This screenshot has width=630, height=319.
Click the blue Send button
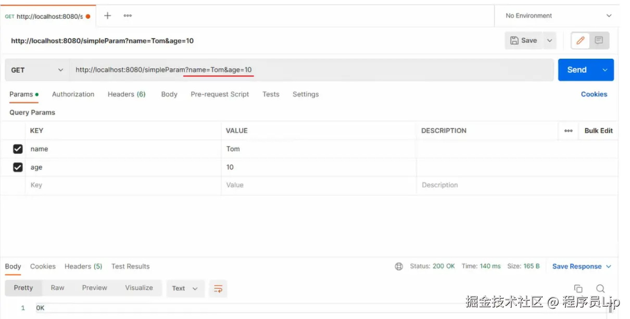point(577,70)
